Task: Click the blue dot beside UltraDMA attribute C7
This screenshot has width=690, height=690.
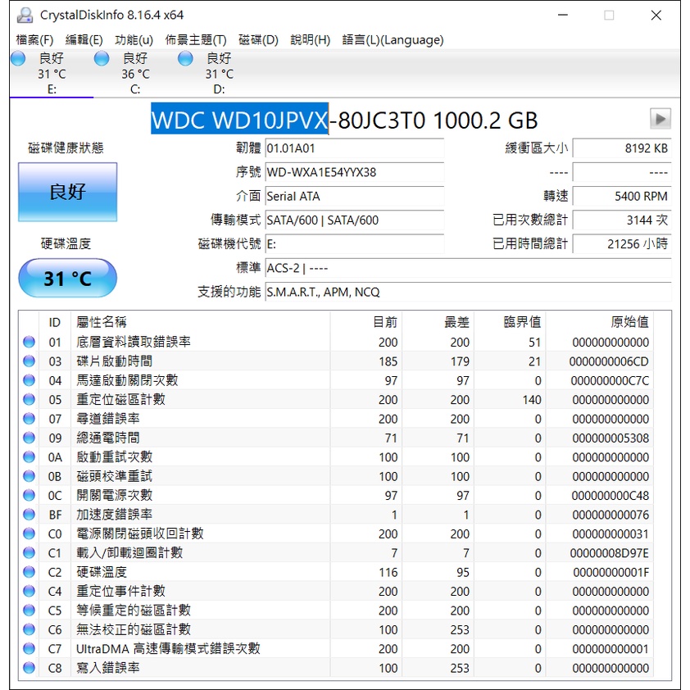Action: click(x=29, y=649)
